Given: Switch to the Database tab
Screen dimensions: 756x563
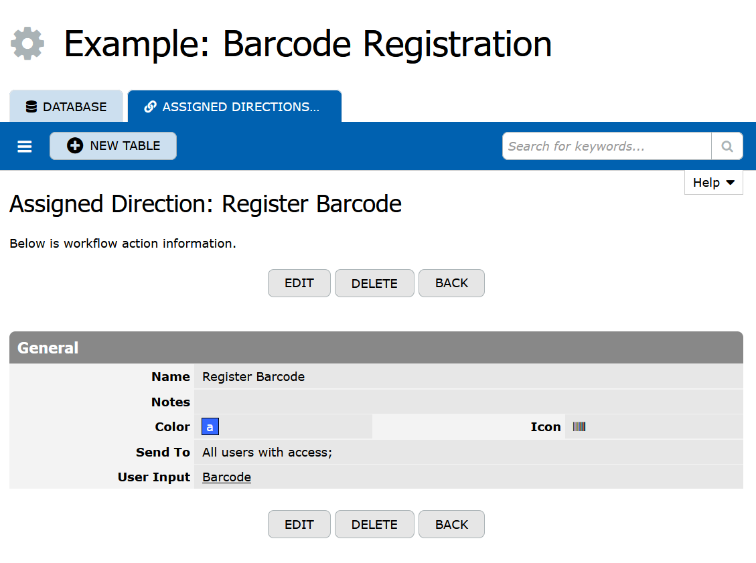Looking at the screenshot, I should 66,106.
